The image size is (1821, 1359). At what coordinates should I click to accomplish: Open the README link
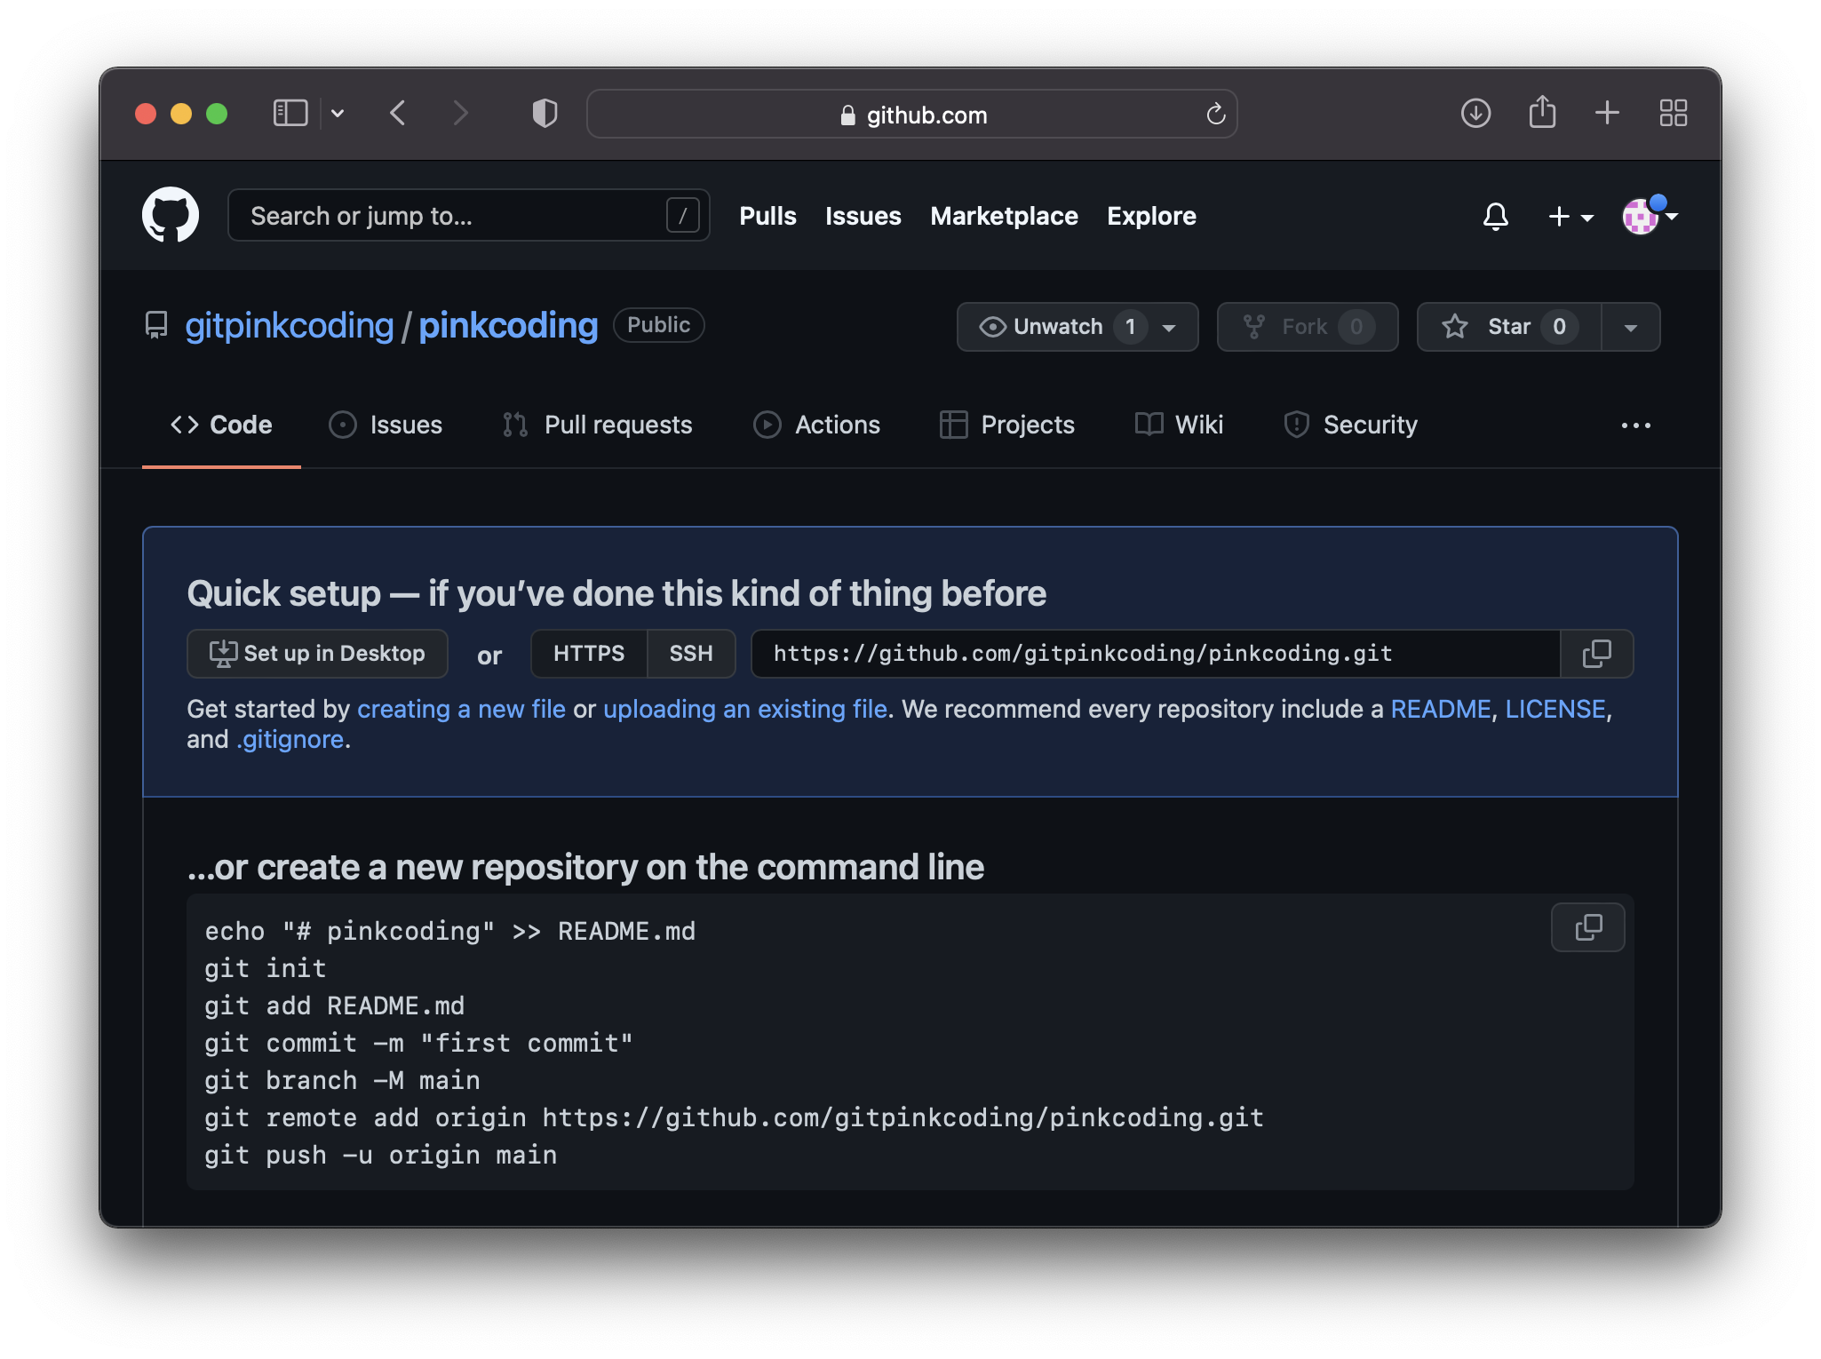(1440, 709)
